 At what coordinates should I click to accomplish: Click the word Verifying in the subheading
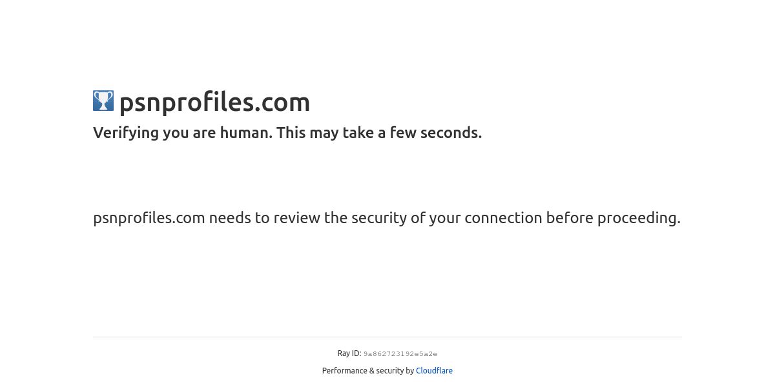126,133
